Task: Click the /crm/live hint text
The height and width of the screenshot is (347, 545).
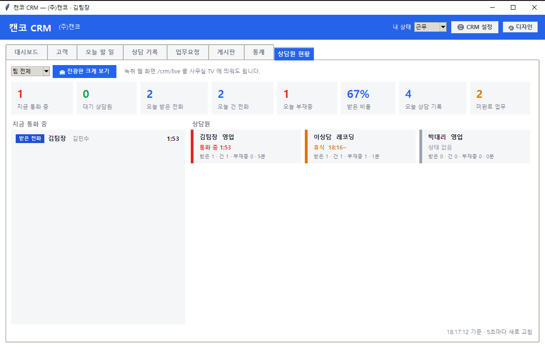Action: click(192, 71)
